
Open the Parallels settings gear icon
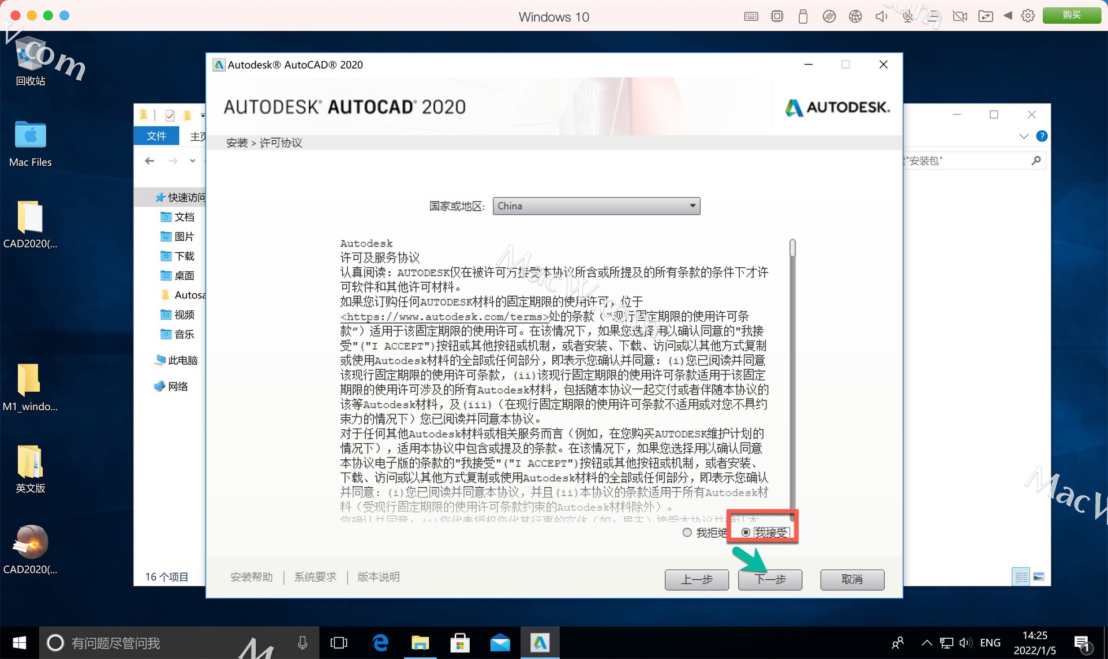point(1028,16)
